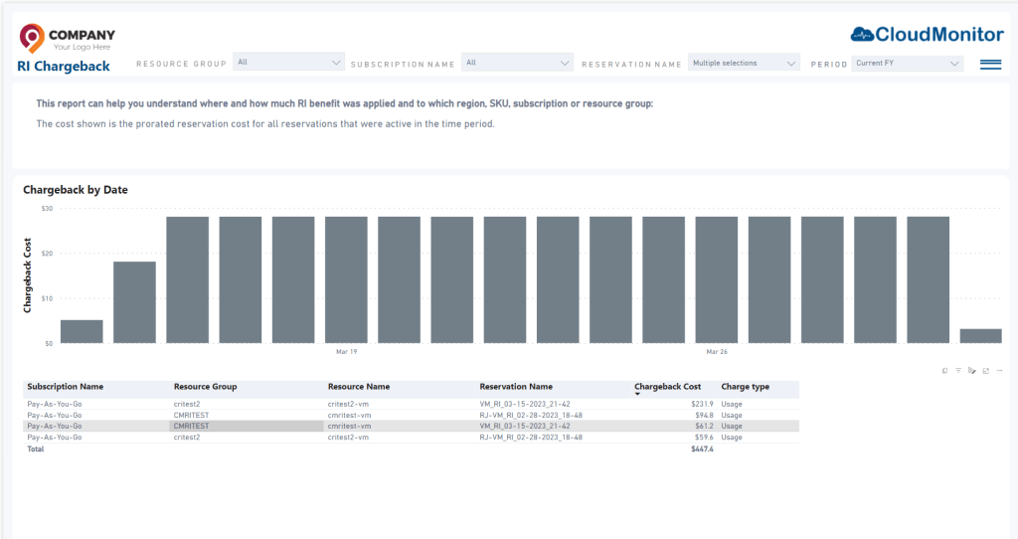Open the Subscription Name dropdown
The height and width of the screenshot is (539, 1018).
tap(517, 63)
